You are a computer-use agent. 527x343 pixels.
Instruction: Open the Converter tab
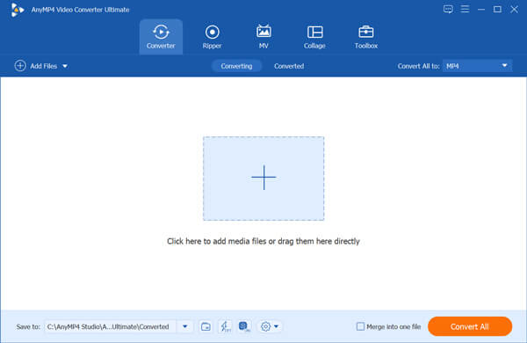coord(161,37)
